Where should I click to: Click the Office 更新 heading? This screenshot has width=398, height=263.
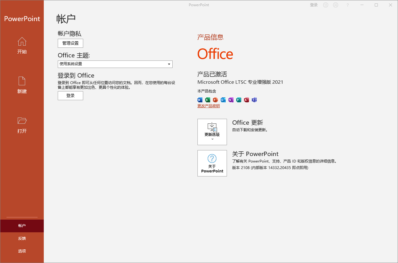[247, 123]
